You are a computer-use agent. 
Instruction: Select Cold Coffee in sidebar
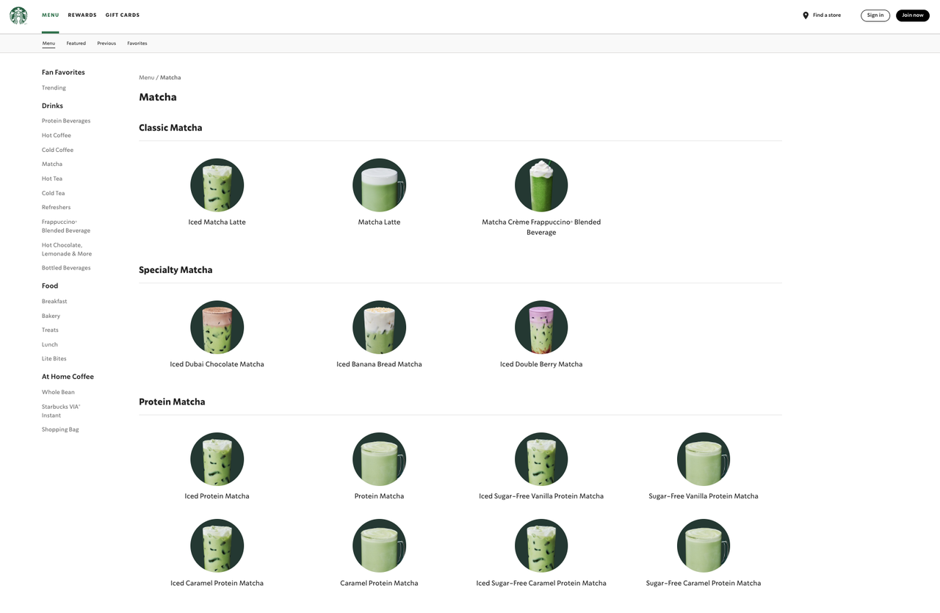pyautogui.click(x=57, y=150)
